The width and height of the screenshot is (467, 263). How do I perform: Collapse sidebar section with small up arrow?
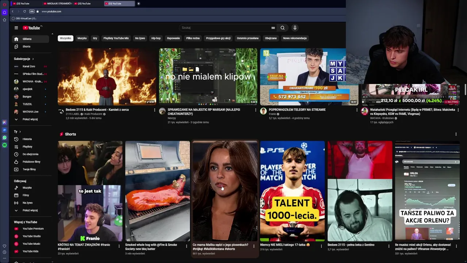click(x=52, y=34)
